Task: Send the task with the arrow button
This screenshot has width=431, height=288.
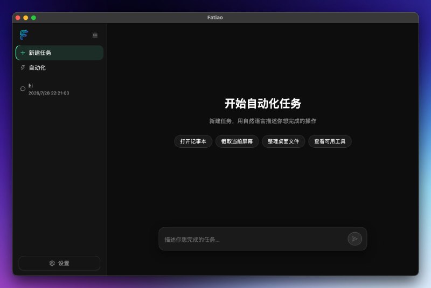Action: point(354,239)
